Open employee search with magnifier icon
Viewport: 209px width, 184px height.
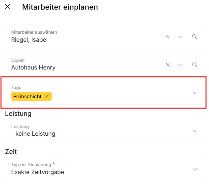point(195,37)
